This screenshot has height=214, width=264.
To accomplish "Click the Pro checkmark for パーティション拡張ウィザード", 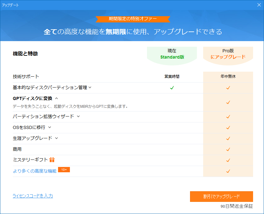I will click(228, 117).
